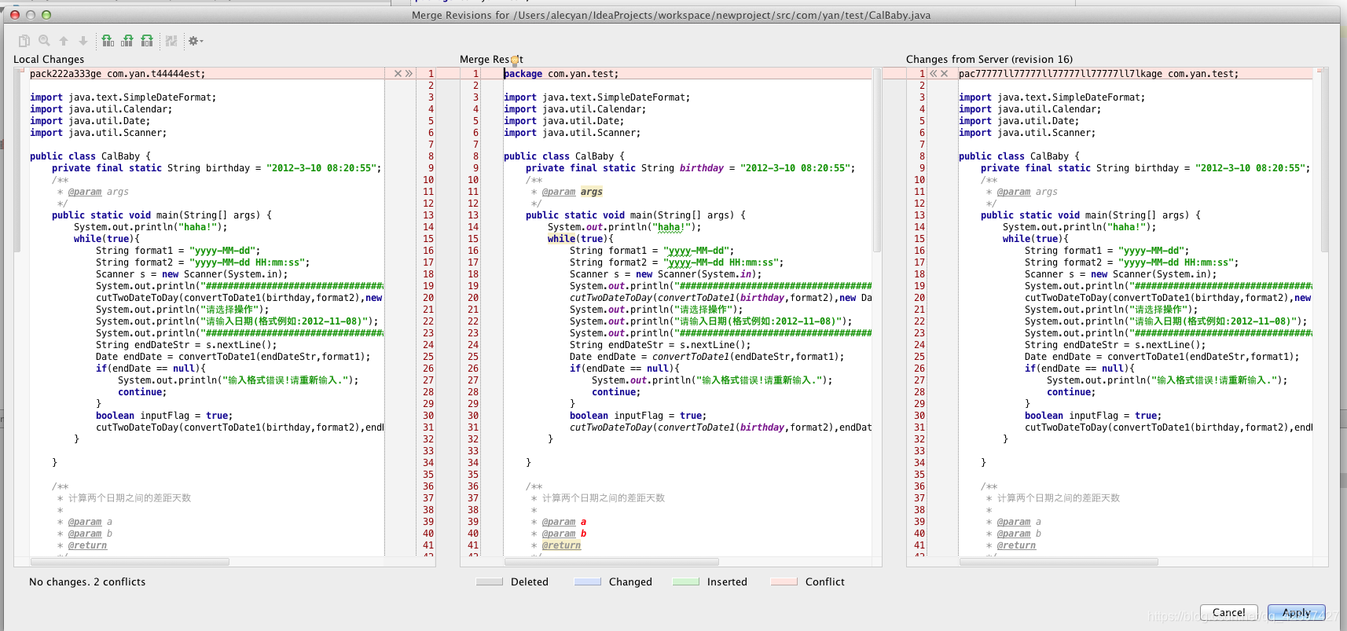The width and height of the screenshot is (1347, 631).
Task: Click 'String endDateStr = s.nextLine();' in Merge Result
Action: tap(660, 345)
